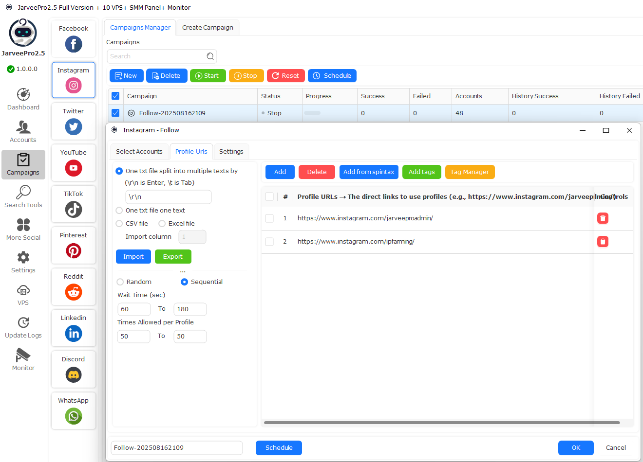Select 'One txt file split into multiple texts' option
The height and width of the screenshot is (462, 643).
pyautogui.click(x=119, y=171)
